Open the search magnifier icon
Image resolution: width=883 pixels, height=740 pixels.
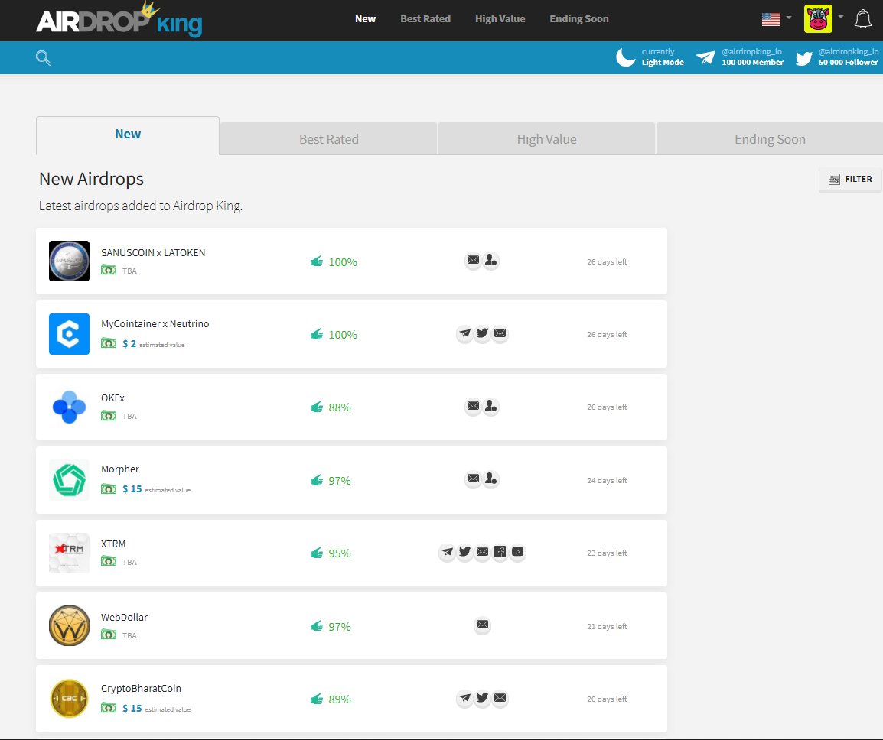(x=44, y=57)
